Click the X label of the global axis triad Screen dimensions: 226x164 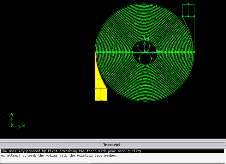coord(23,126)
